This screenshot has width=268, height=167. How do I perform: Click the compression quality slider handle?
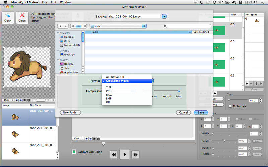pyautogui.click(x=179, y=91)
